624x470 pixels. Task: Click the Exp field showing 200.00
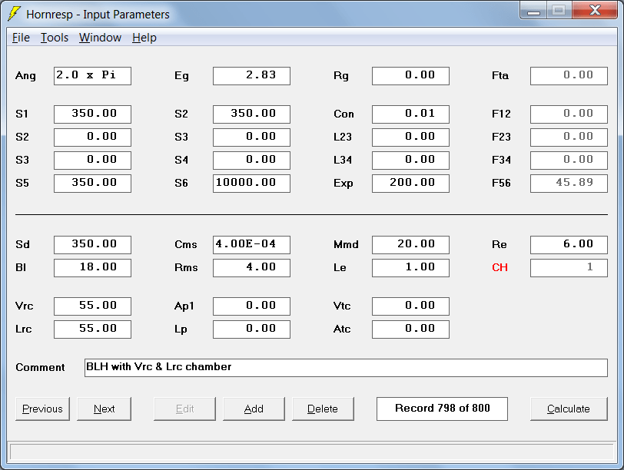(x=410, y=184)
